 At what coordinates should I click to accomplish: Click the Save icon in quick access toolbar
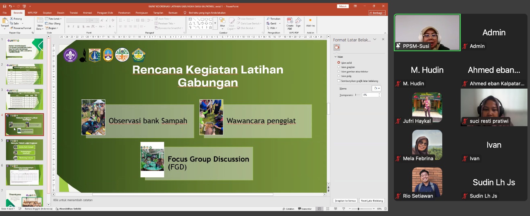(x=4, y=6)
